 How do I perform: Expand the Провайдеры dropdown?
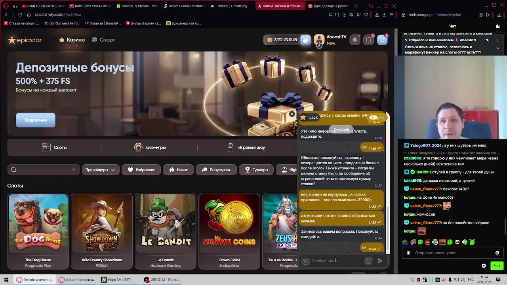tap(100, 170)
